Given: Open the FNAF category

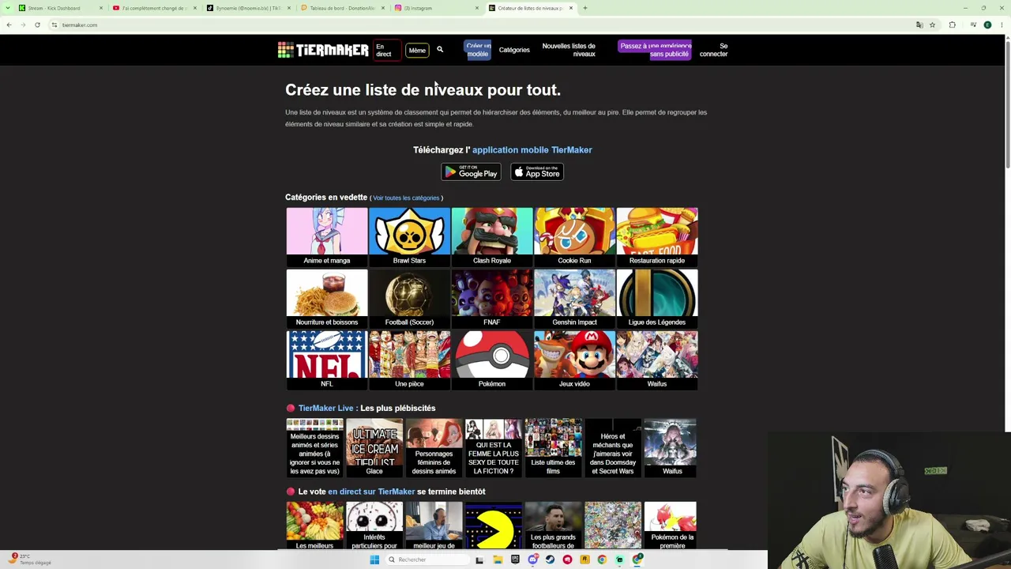Looking at the screenshot, I should click(x=492, y=299).
